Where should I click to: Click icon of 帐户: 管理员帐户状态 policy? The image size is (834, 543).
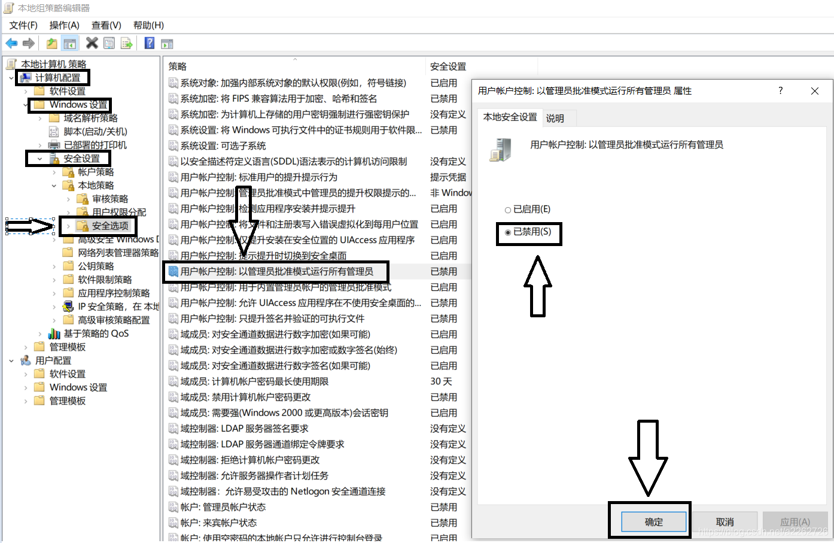[x=173, y=507]
